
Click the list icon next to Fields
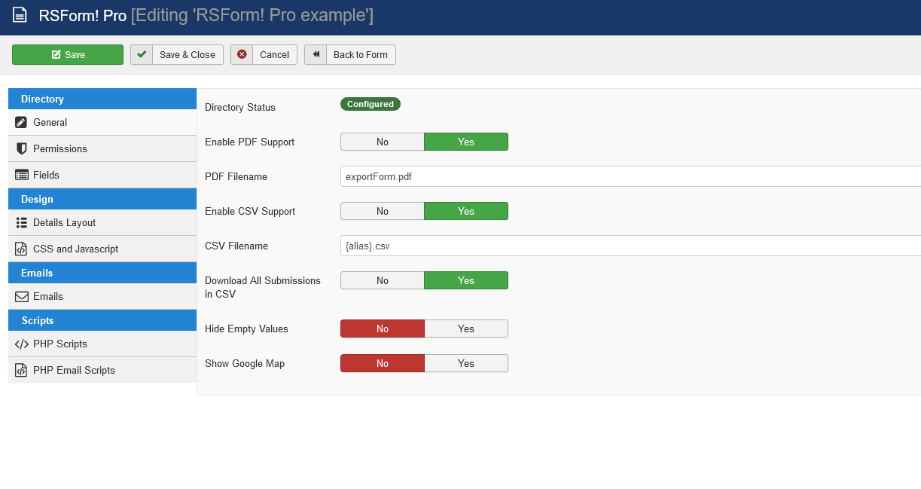click(22, 175)
